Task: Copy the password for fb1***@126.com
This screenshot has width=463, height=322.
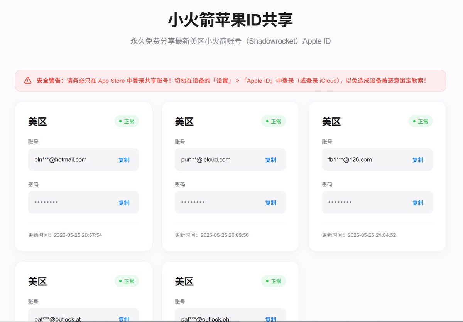Action: [x=418, y=203]
